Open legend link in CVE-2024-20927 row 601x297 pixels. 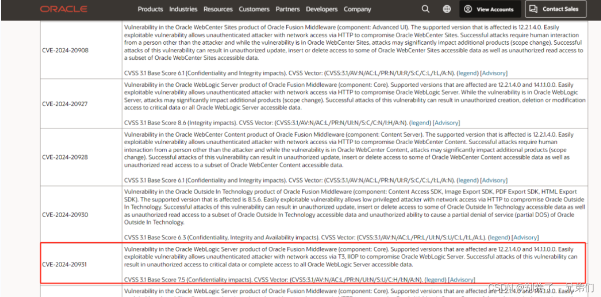coord(420,123)
